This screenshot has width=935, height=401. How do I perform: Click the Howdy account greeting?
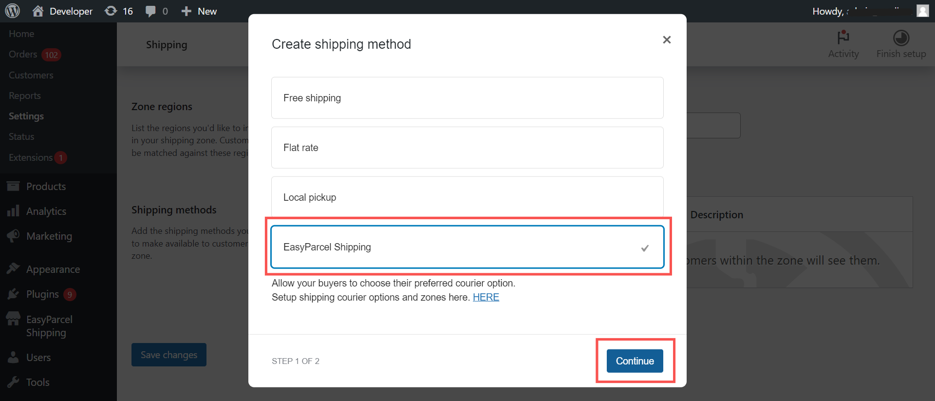828,11
